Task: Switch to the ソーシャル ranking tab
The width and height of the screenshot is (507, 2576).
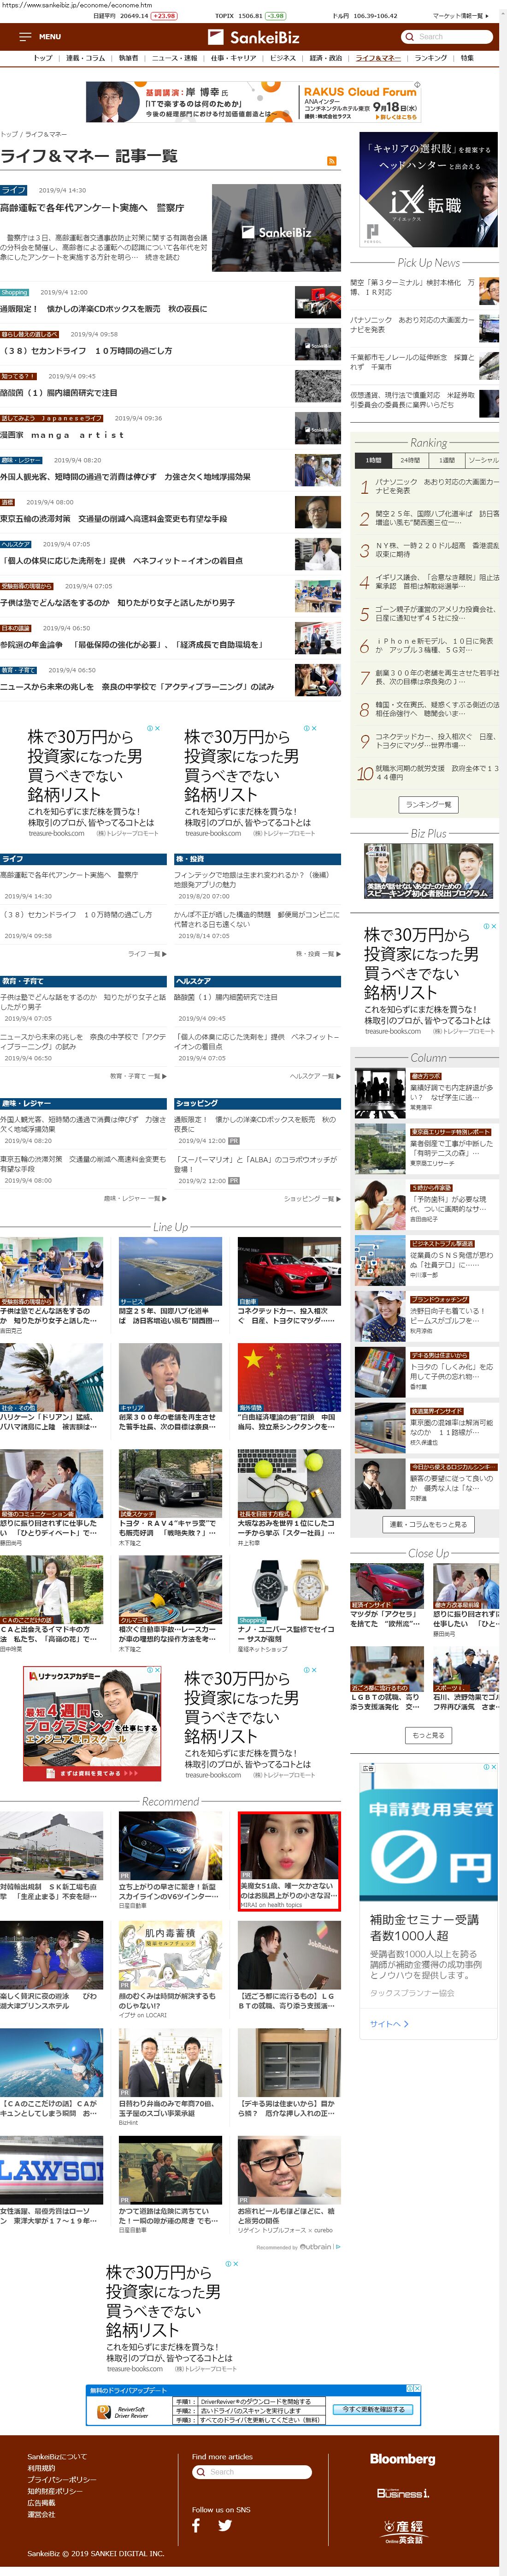Action: [x=483, y=460]
